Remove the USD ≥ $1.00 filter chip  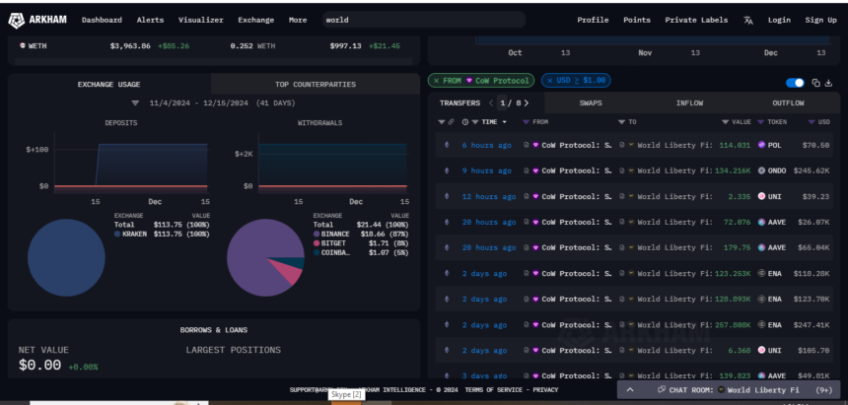point(549,81)
